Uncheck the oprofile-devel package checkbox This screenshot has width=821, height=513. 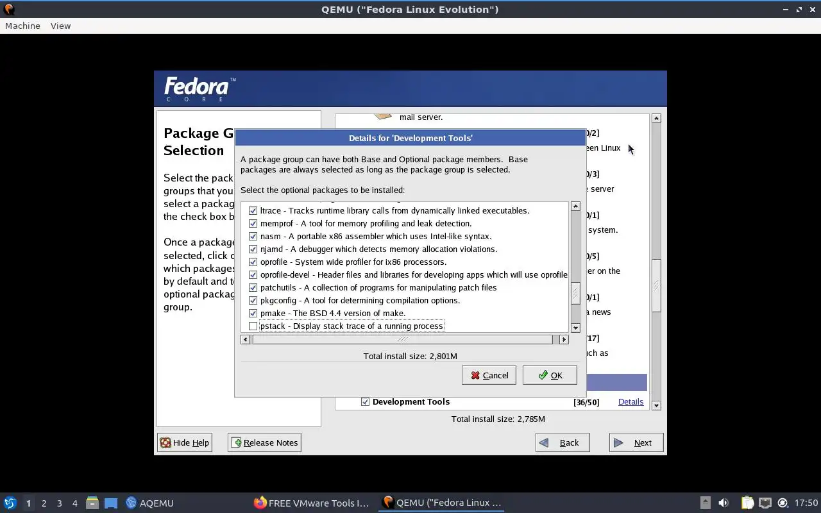pos(253,274)
